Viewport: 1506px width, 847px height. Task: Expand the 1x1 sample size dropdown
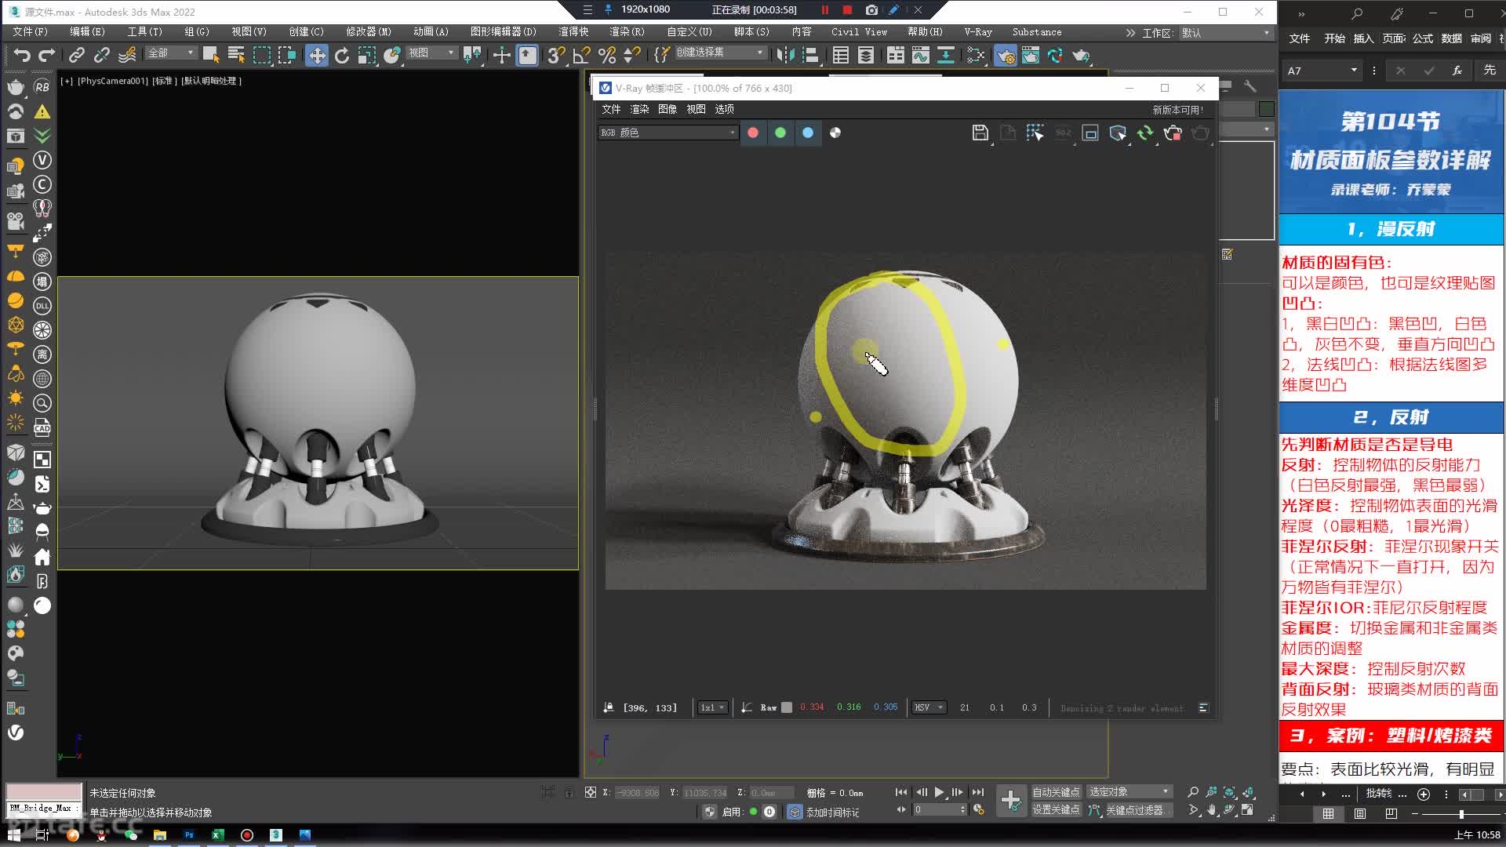[x=713, y=707]
